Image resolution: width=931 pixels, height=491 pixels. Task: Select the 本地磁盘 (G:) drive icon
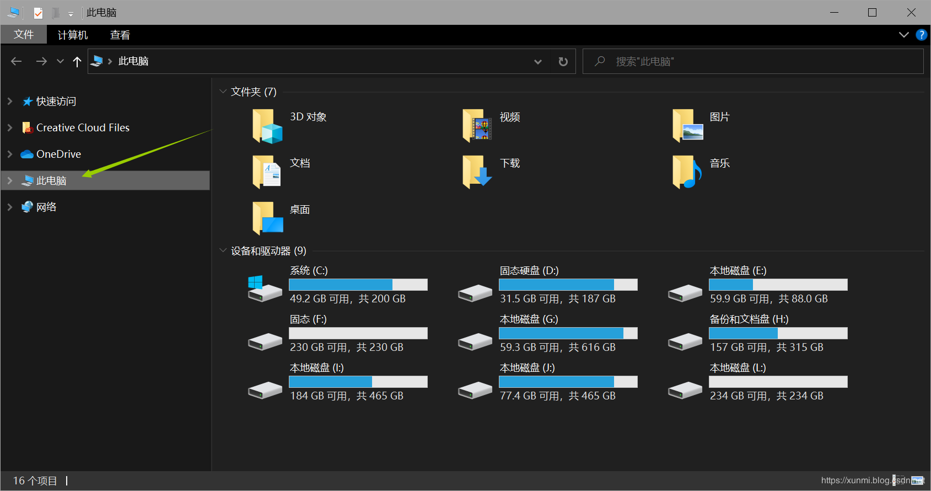(x=475, y=341)
